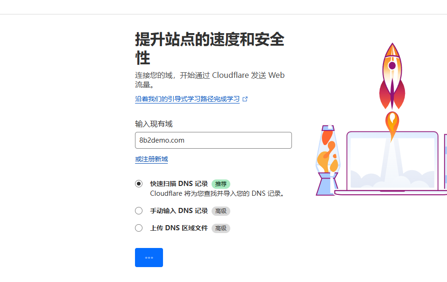Click the "或注册新域" link

(x=150, y=158)
